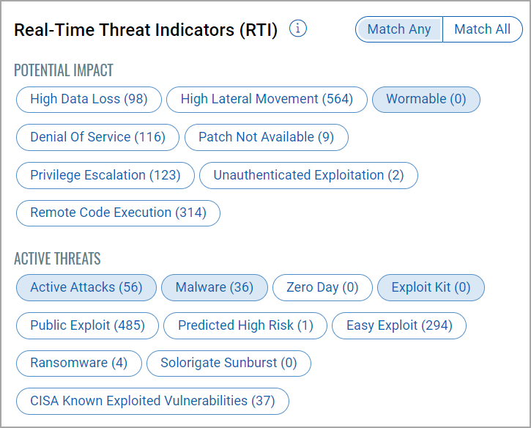Deselect the Wormable filter chip
531x428 pixels.
pyautogui.click(x=426, y=99)
